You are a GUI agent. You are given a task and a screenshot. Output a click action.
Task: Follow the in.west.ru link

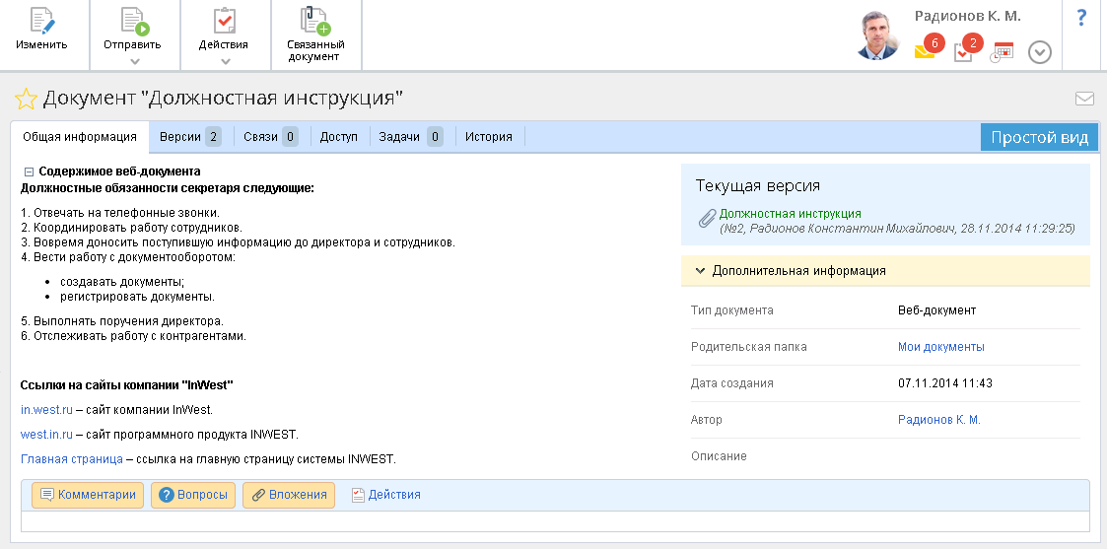coord(46,410)
